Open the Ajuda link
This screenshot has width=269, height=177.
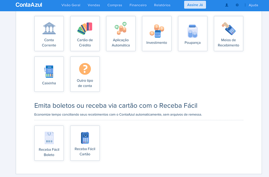pyautogui.click(x=254, y=5)
